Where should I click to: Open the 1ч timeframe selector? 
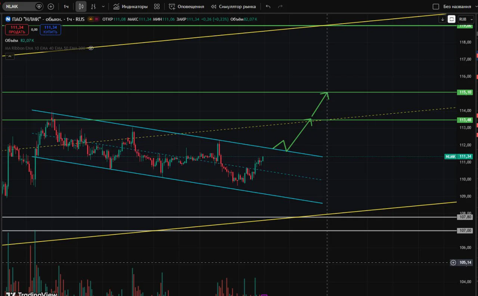pyautogui.click(x=66, y=6)
